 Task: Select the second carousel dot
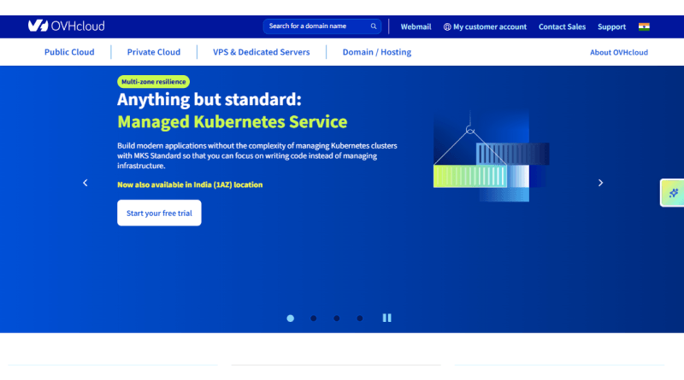point(313,319)
